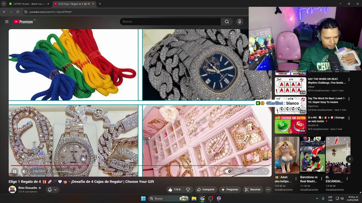
Task: Open more actions three-dot menu under video
Action: [268, 189]
